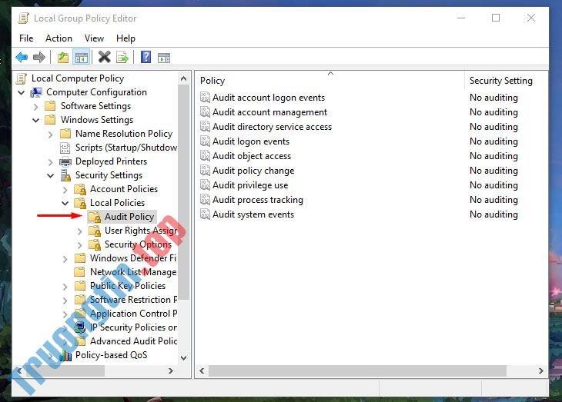This screenshot has width=562, height=402.
Task: Click the Scripts (Startup/Shutdown) script icon
Action: coord(65,148)
